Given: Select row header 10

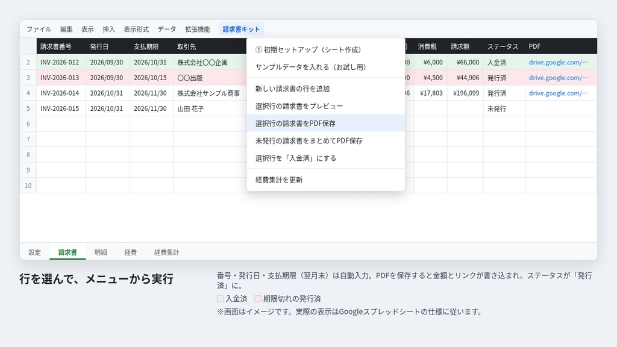Looking at the screenshot, I should 28,186.
